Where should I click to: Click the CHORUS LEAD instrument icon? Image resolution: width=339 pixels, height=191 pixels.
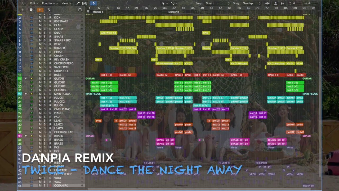[x=32, y=132]
